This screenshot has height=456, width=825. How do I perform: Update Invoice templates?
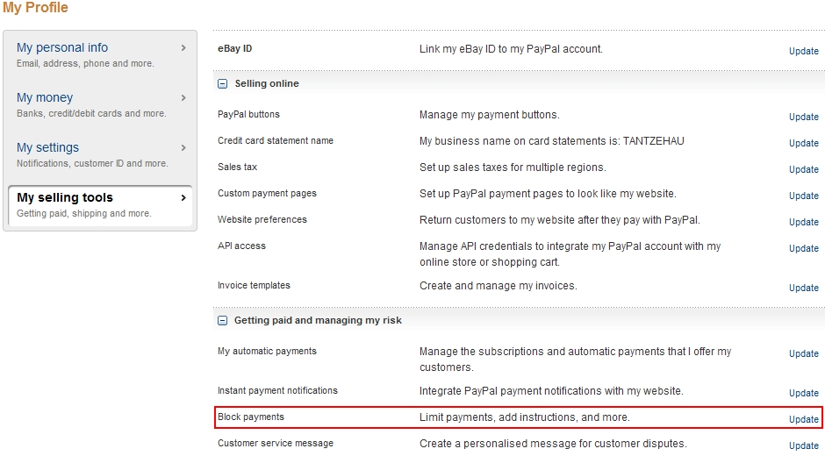(803, 288)
